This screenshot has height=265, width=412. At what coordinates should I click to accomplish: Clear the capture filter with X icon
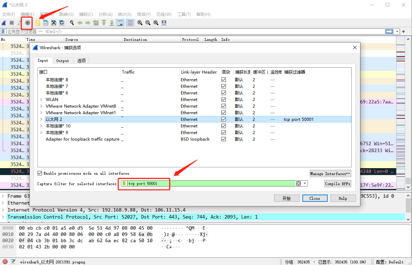pyautogui.click(x=299, y=183)
